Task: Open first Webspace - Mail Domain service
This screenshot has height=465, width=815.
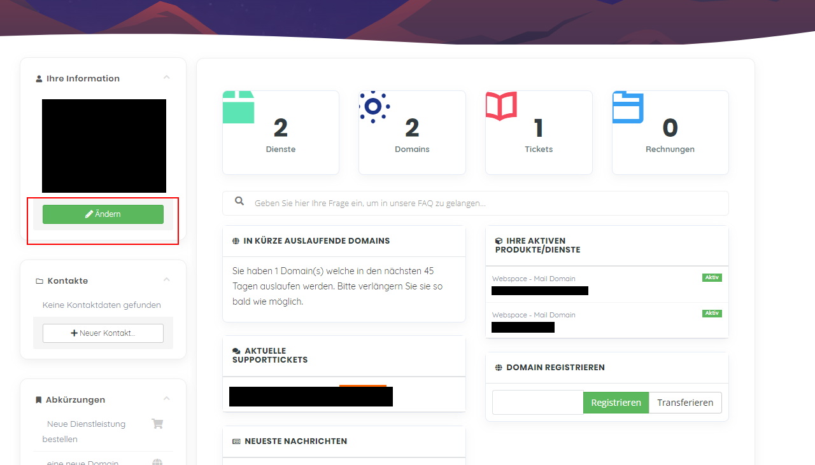Action: pos(607,284)
